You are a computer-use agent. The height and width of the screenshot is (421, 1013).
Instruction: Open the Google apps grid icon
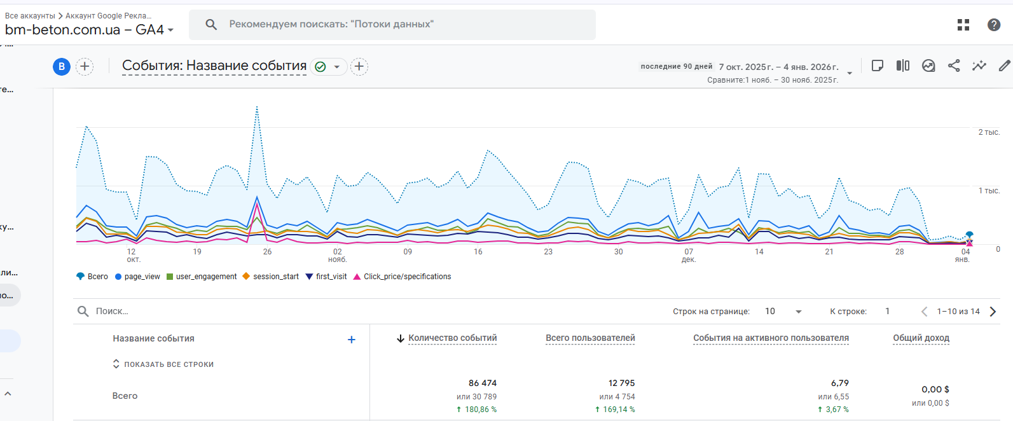[963, 25]
